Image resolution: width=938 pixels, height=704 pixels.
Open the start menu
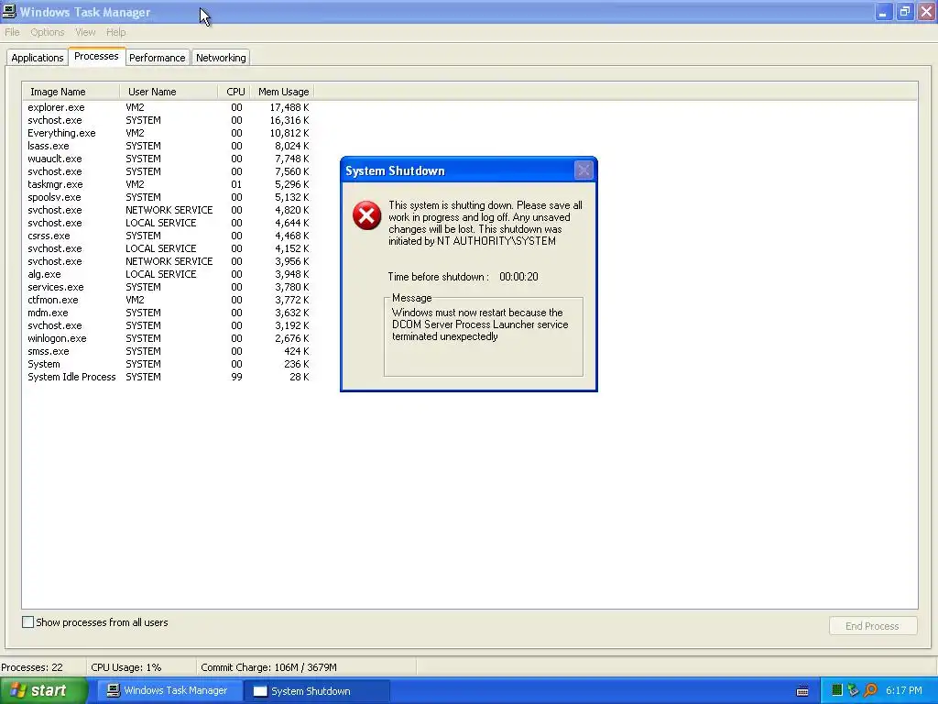[x=44, y=690]
